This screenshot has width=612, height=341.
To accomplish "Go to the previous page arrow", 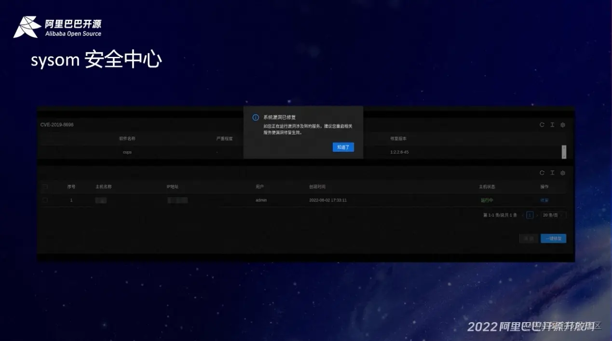I will click(x=523, y=215).
